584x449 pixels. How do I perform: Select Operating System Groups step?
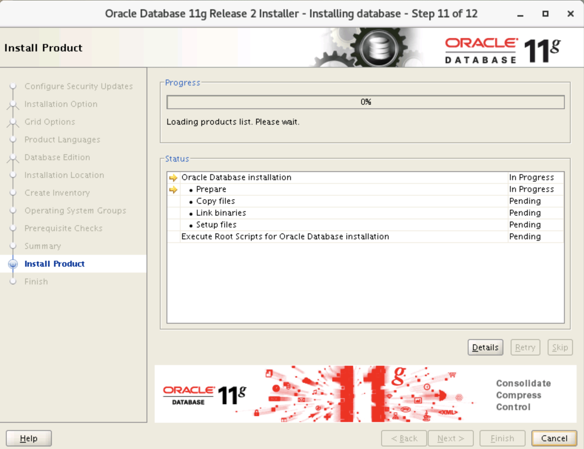(x=75, y=210)
